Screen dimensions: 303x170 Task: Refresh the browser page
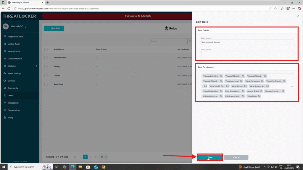pyautogui.click(x=9, y=9)
